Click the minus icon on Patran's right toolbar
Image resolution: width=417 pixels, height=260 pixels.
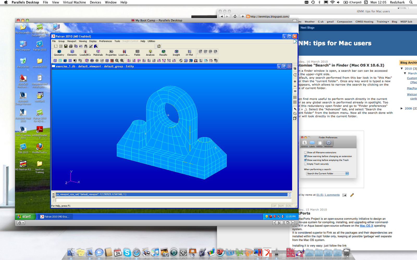point(295,86)
